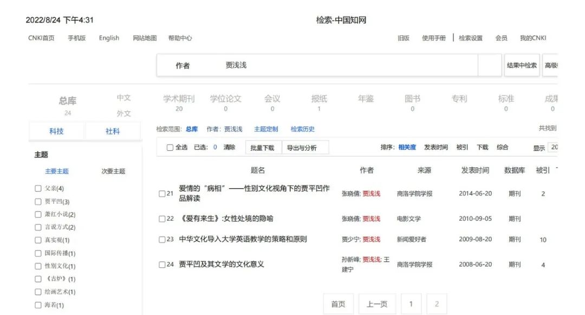The image size is (585, 315).
Task: Switch site language to English
Action: click(108, 38)
